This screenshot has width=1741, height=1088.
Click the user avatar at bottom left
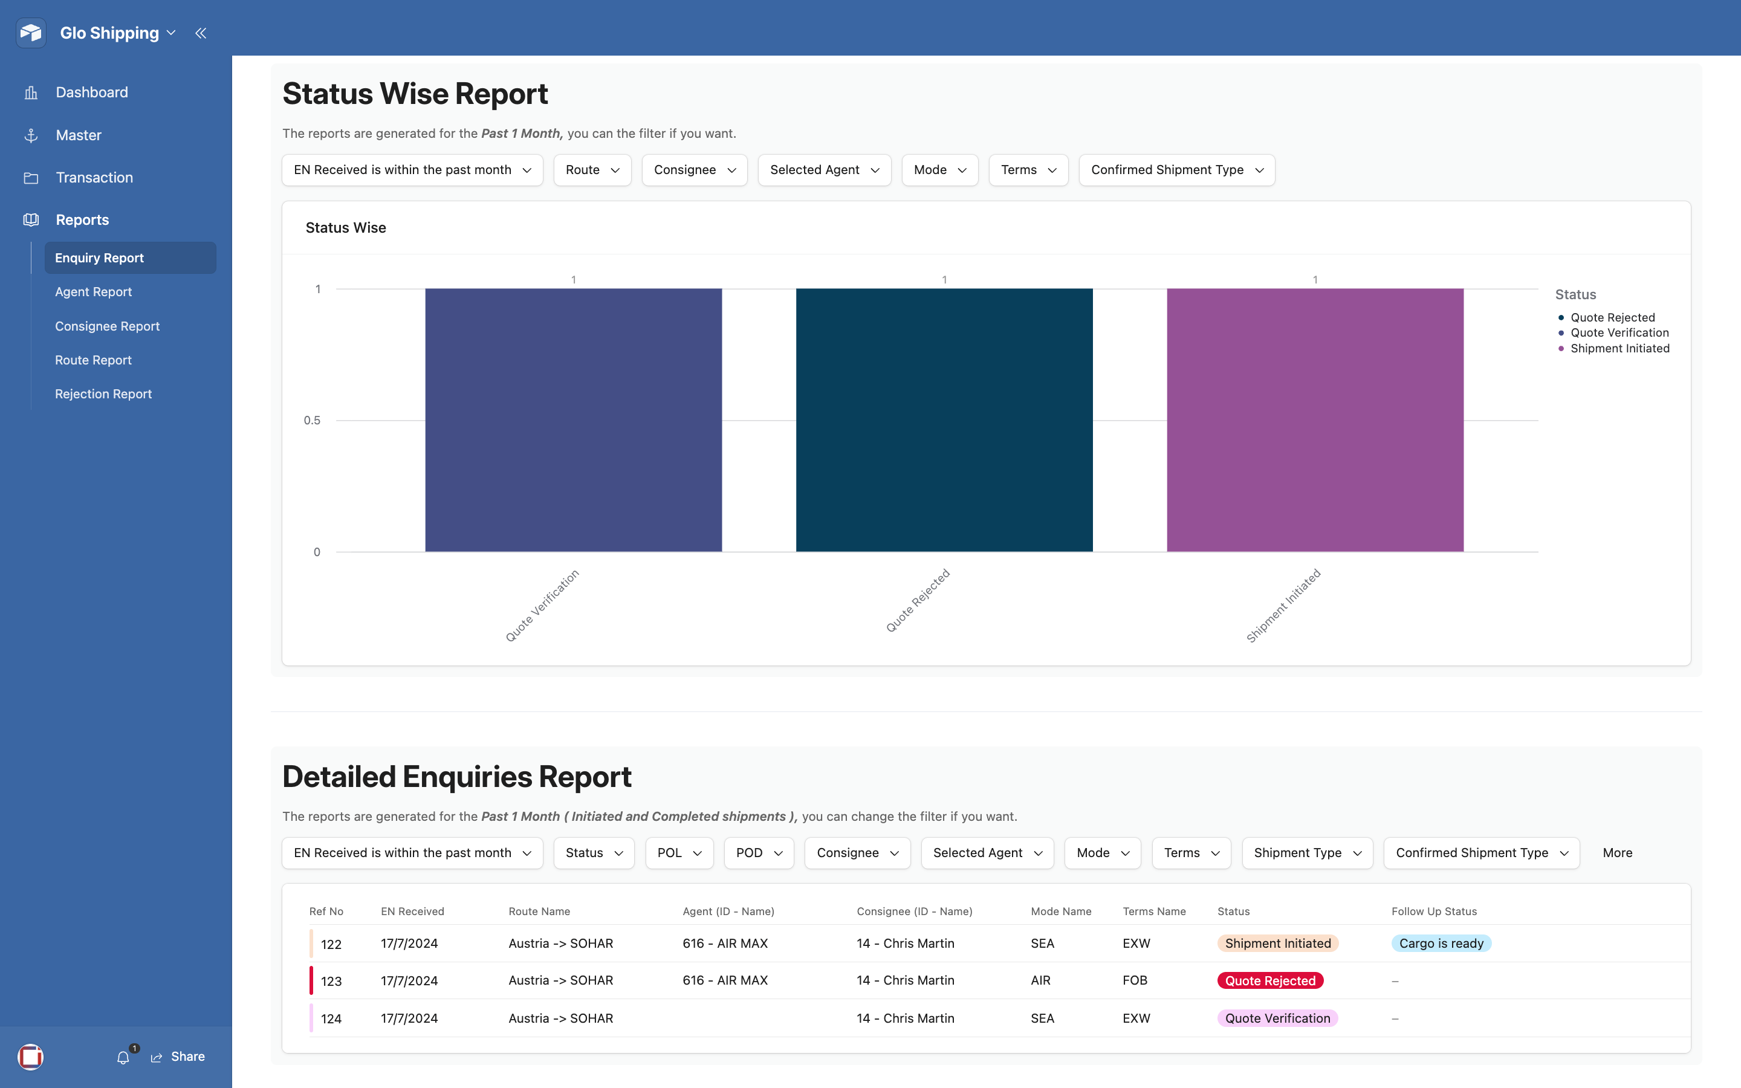pyautogui.click(x=31, y=1057)
